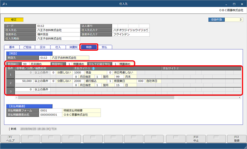
Task: Click the grid scrollbar left arrow
Action: tap(17, 98)
